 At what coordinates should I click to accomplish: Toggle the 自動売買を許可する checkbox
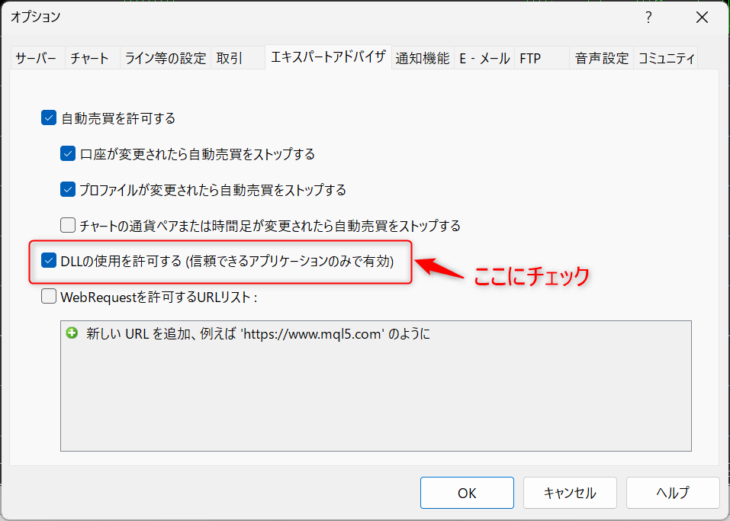pos(49,118)
